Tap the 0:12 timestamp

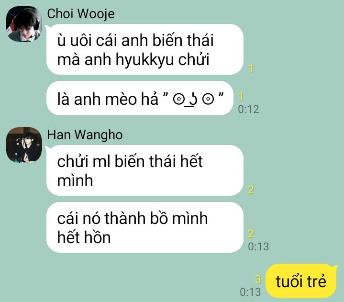[249, 109]
